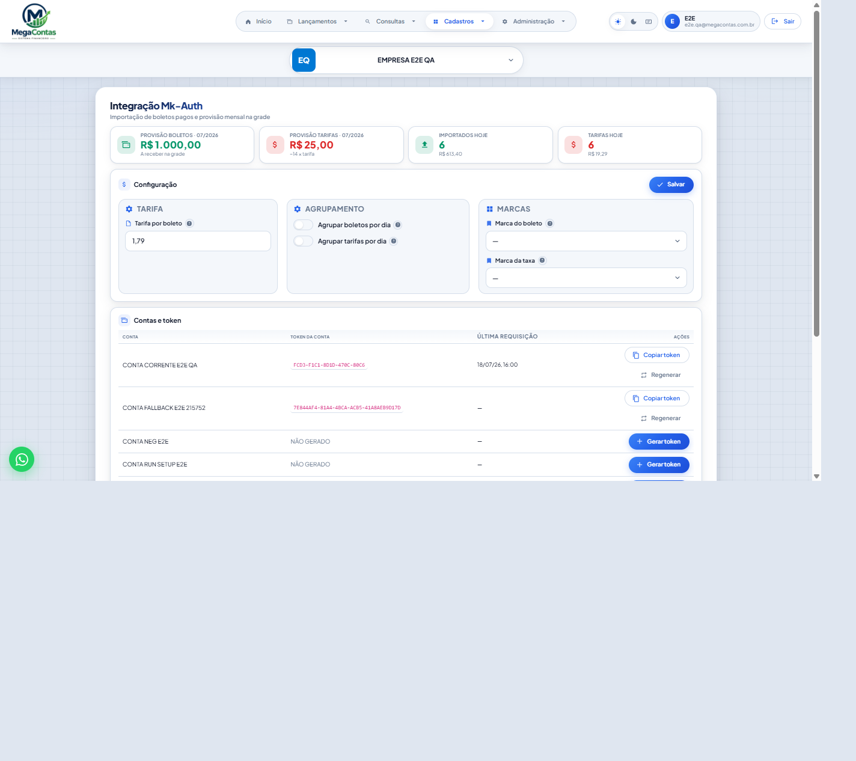
Task: Click the ÚLTIMA REQUISIÇÃO column header
Action: (507, 337)
